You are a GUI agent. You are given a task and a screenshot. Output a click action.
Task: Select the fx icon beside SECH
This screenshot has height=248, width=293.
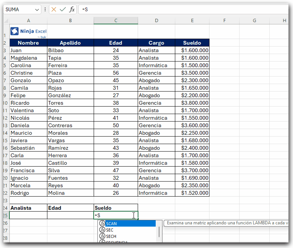point(102,236)
